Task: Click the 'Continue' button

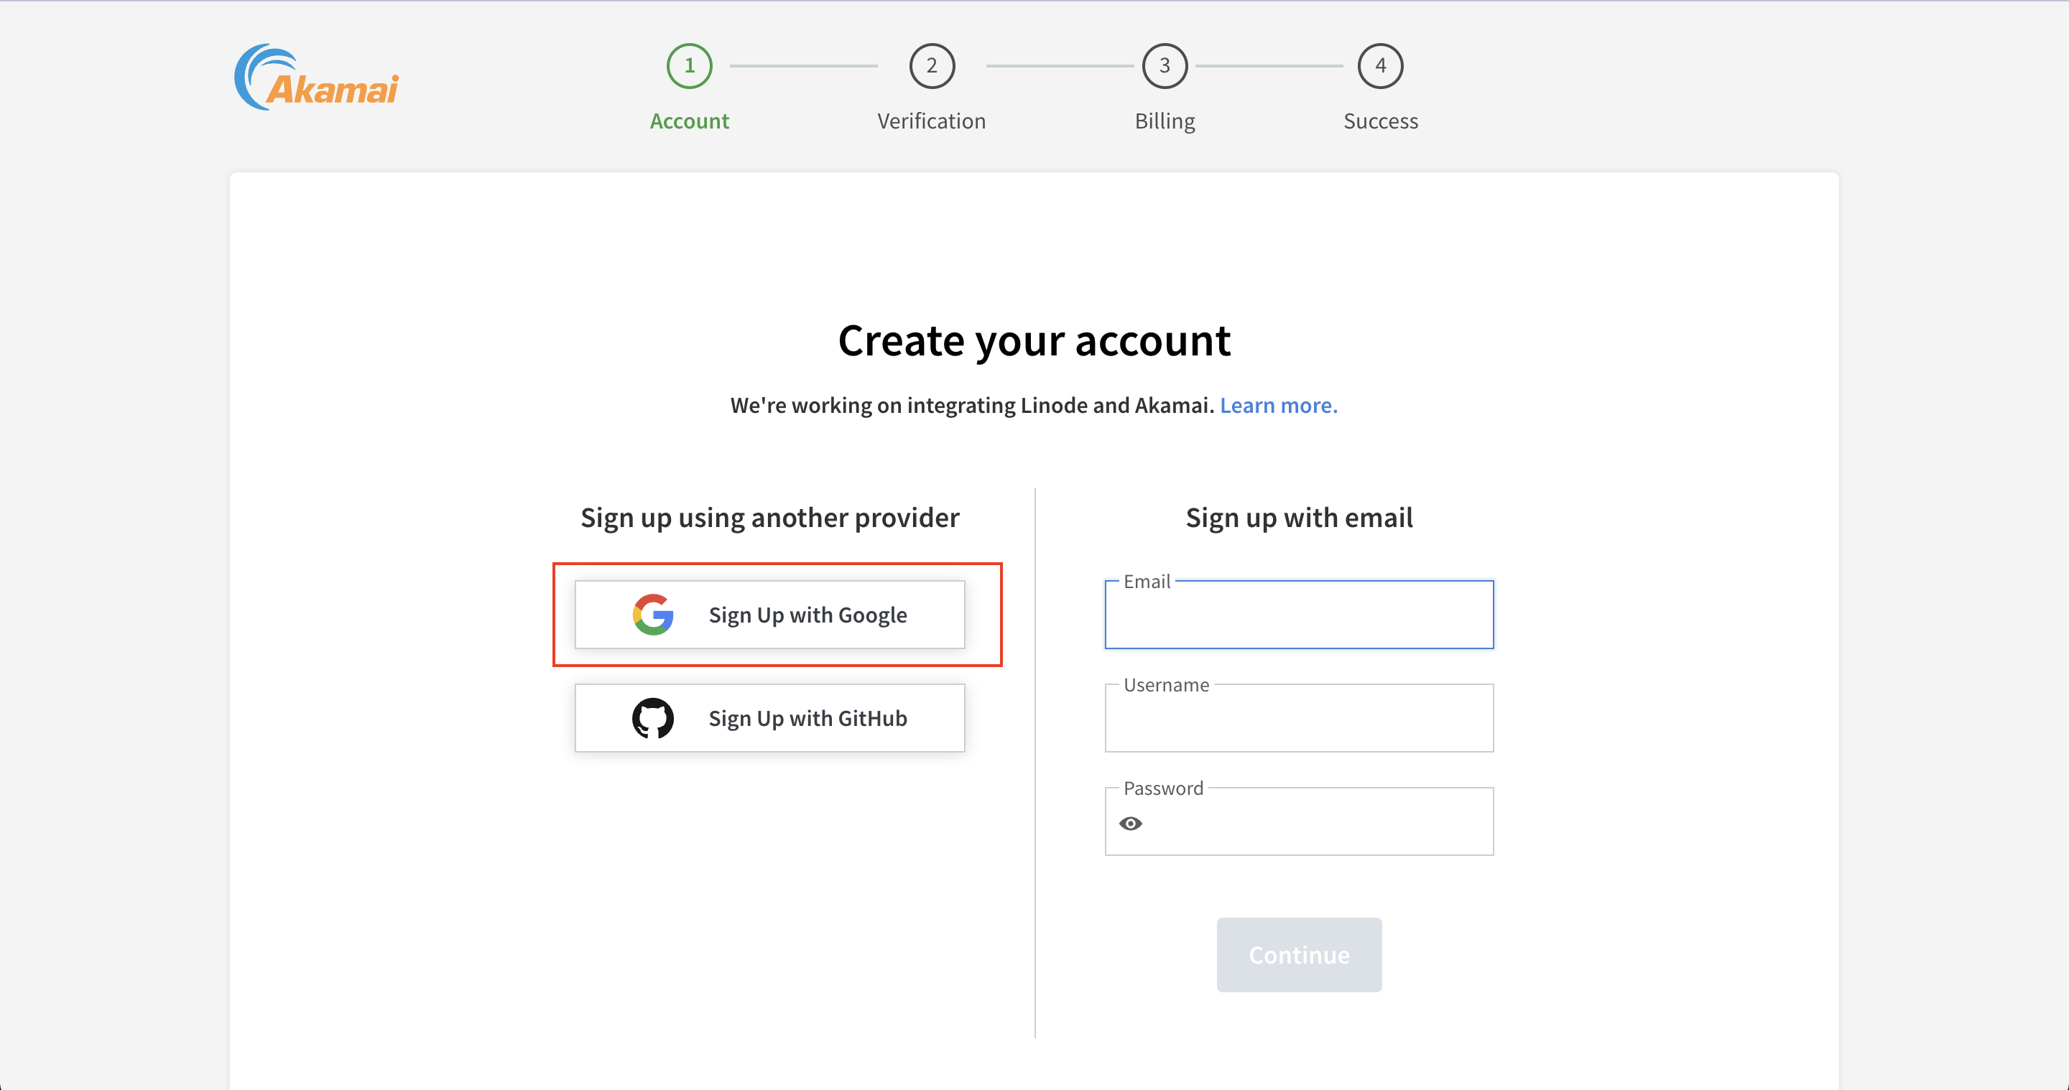Action: tap(1299, 954)
